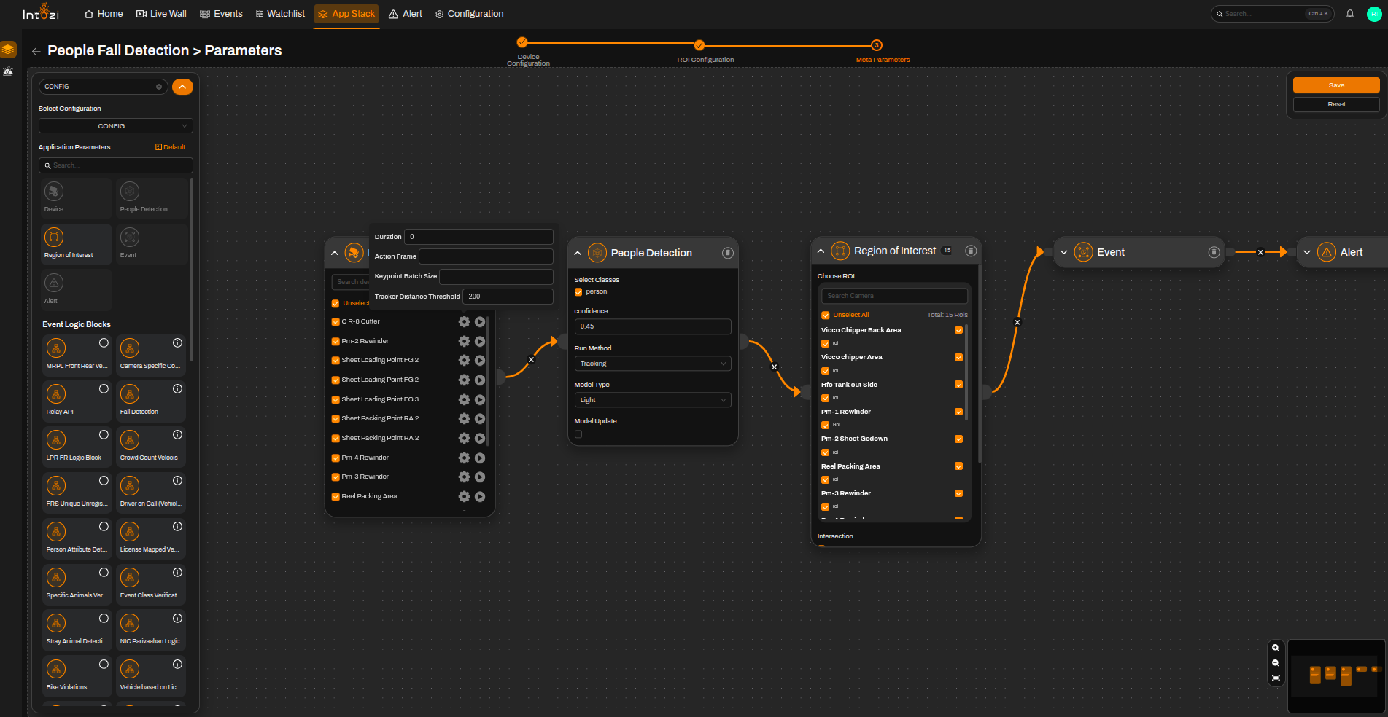Expand the Alert node

1307,252
